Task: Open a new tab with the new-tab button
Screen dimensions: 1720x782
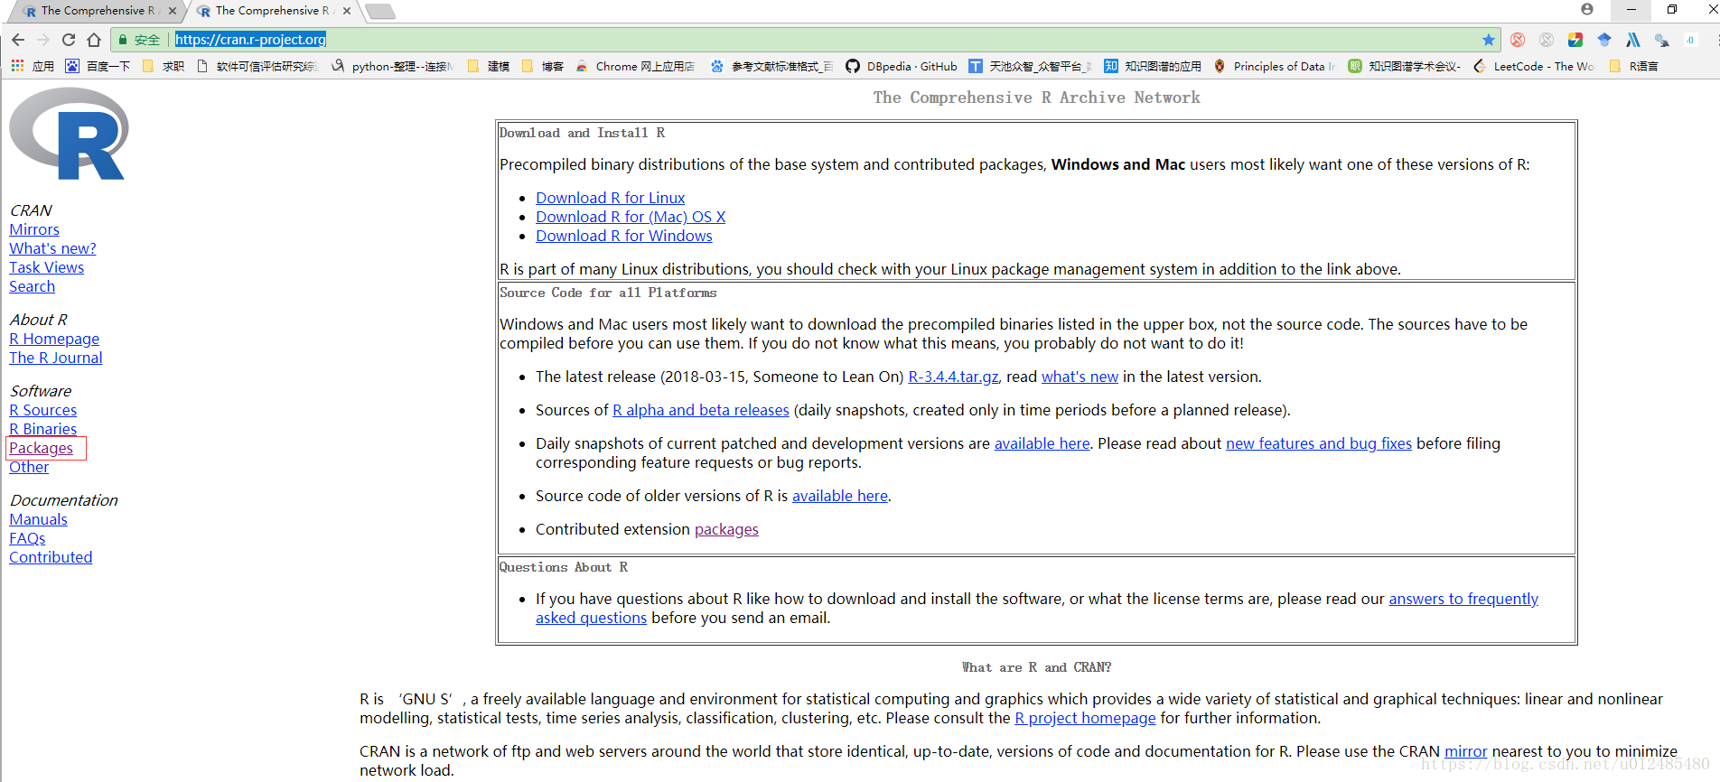Action: 380,11
